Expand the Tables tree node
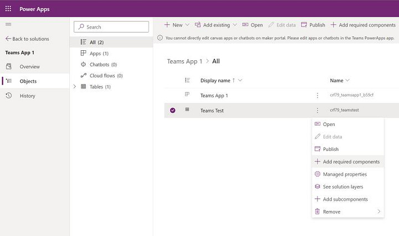Screen dimensions: 399x236 [75, 87]
